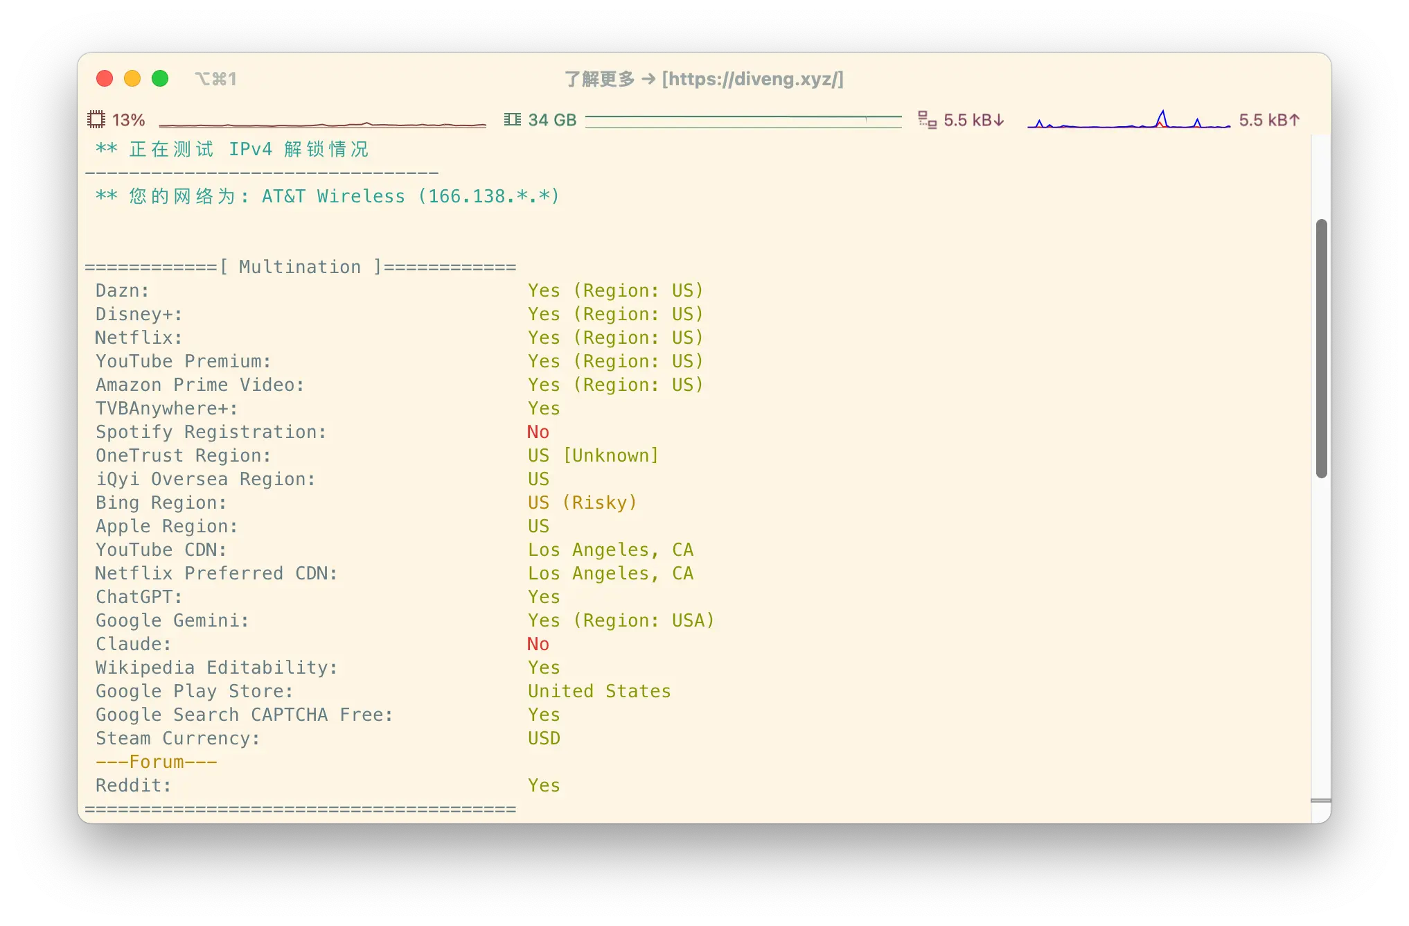Click the Spotify Registration: label
This screenshot has height=926, width=1409.
point(211,432)
